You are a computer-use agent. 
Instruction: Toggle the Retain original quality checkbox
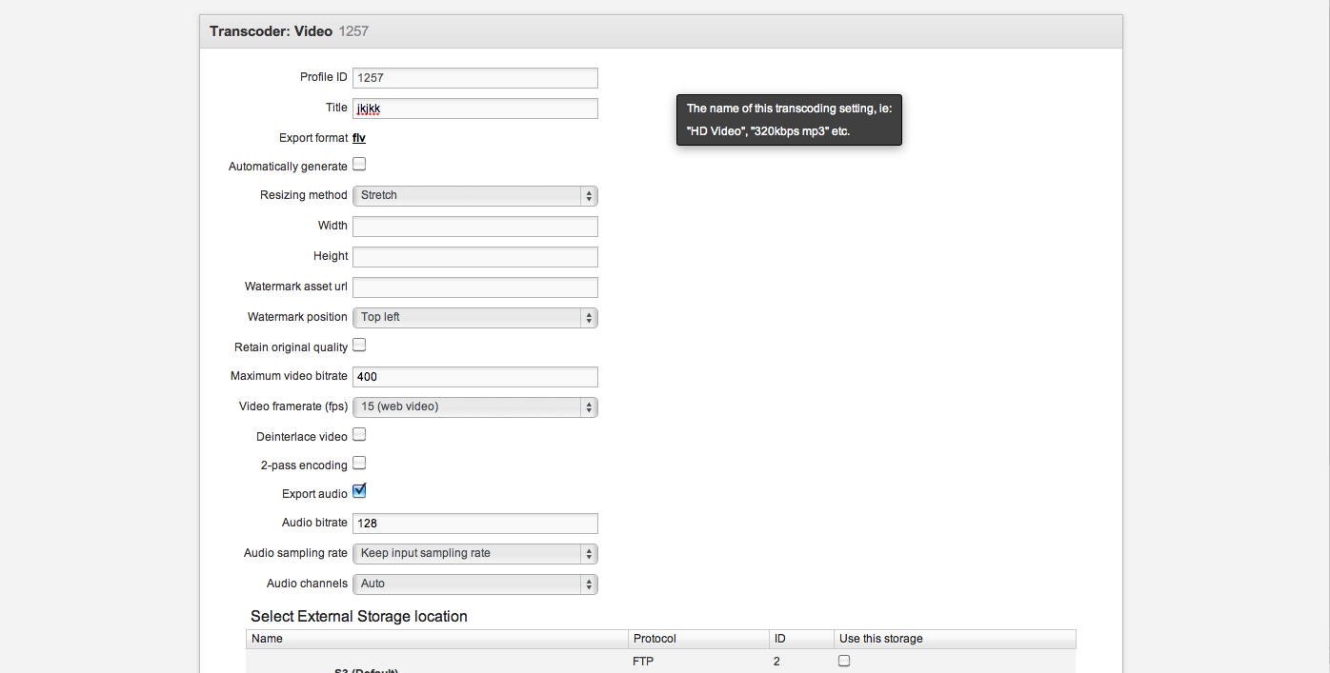(x=359, y=346)
